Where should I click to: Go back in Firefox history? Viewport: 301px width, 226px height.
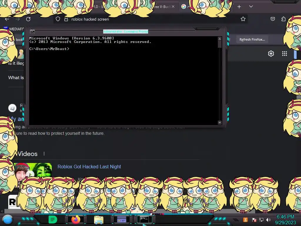tap(7, 19)
